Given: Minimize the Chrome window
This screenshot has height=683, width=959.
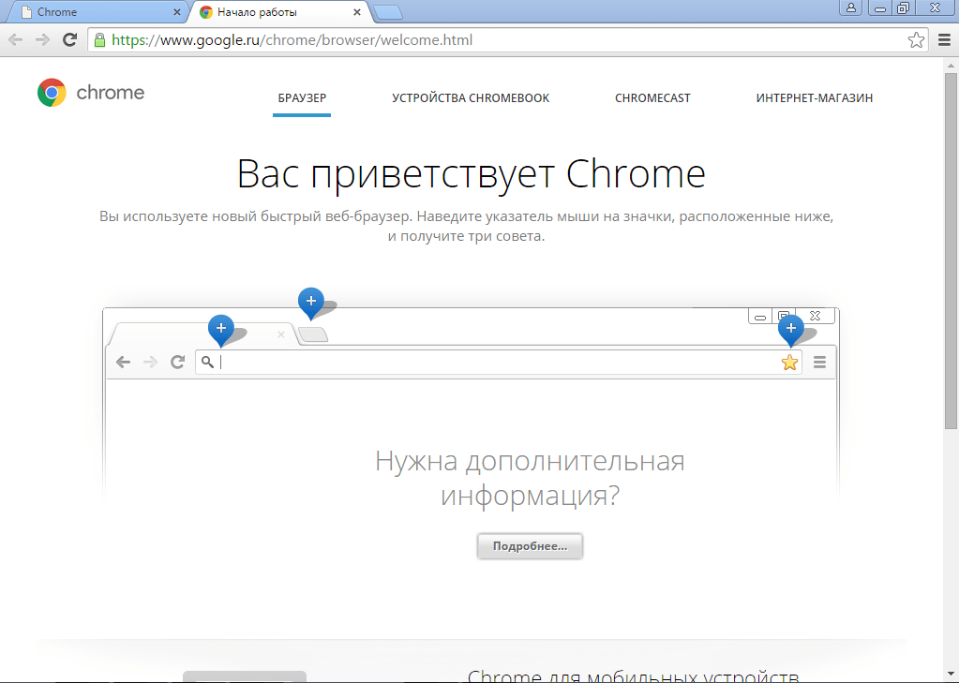Looking at the screenshot, I should [880, 7].
